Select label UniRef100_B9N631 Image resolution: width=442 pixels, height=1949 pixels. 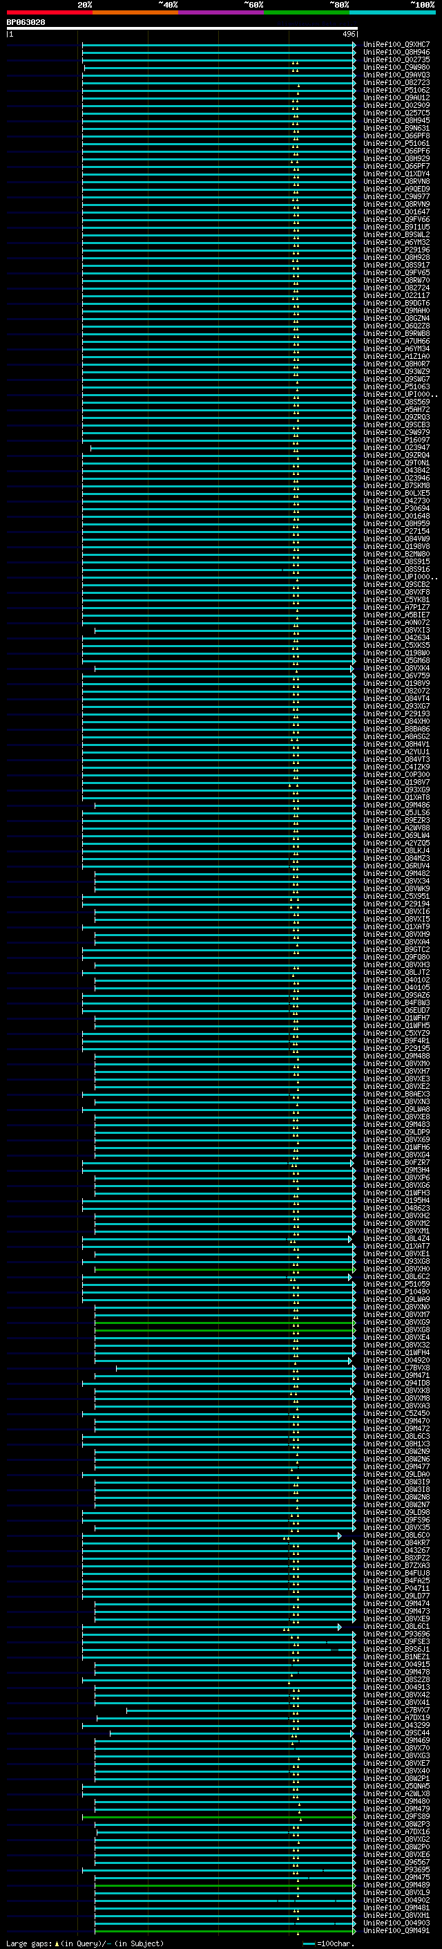tap(396, 128)
